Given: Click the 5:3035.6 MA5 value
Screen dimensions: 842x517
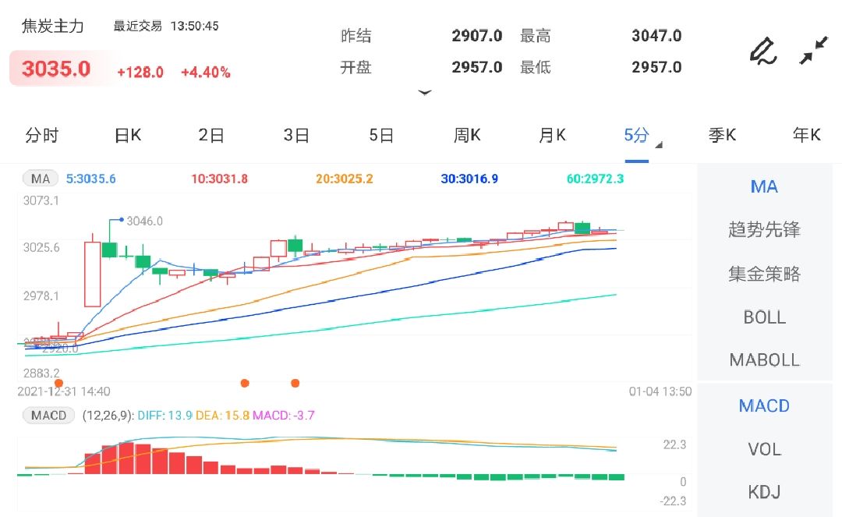Looking at the screenshot, I should click(90, 179).
